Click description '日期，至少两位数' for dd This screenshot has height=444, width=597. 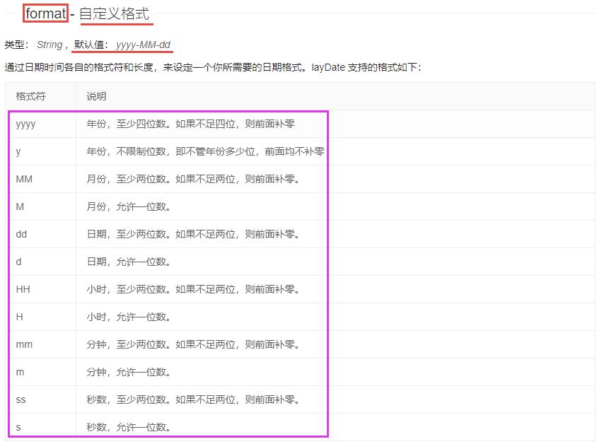tap(193, 234)
